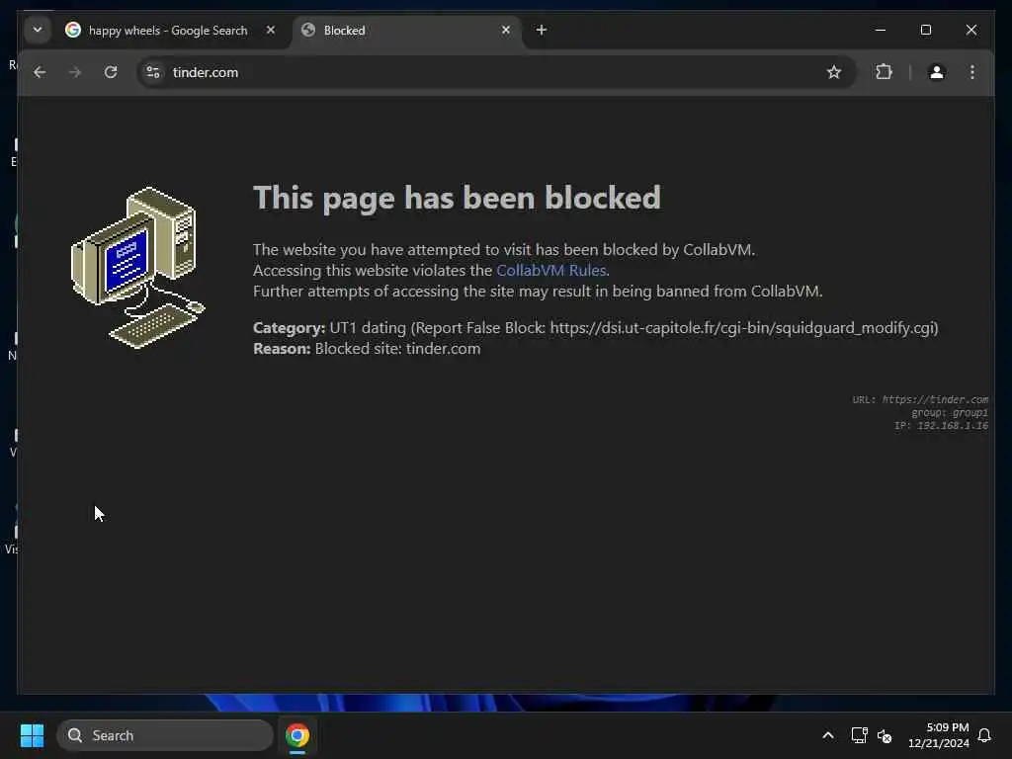This screenshot has width=1012, height=759.
Task: Click the IP 192.168.1.16 text
Action: click(941, 425)
